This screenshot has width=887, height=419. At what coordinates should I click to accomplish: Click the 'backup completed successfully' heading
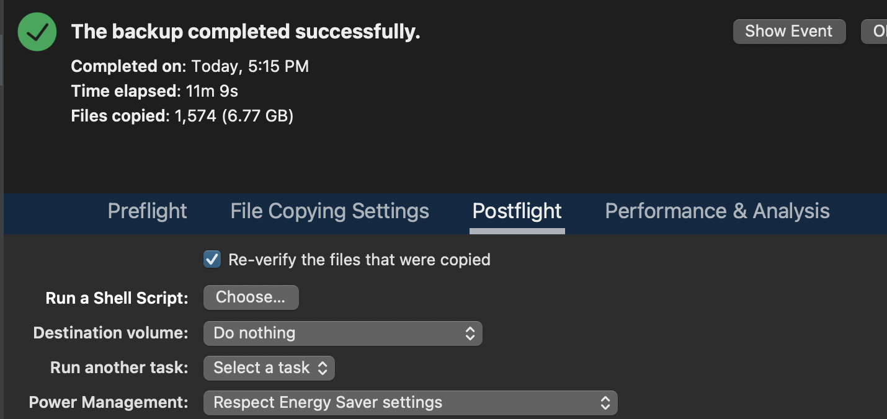point(246,32)
